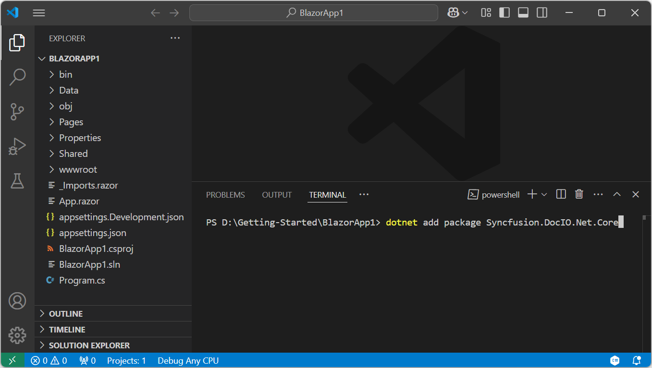Open the Manage gear icon

(17, 335)
